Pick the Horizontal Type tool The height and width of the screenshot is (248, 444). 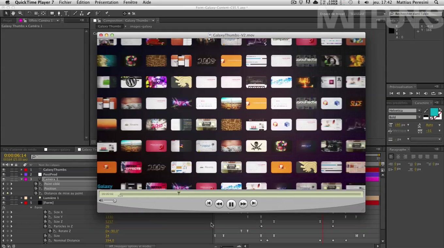[66, 13]
